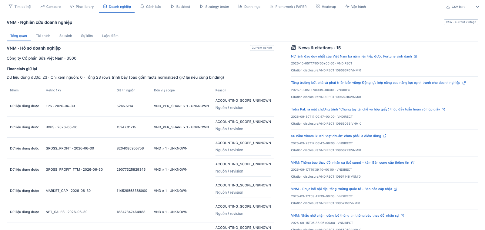This screenshot has width=485, height=230.
Task: Open Nguồn / revision for BVPS row
Action: 229,129
